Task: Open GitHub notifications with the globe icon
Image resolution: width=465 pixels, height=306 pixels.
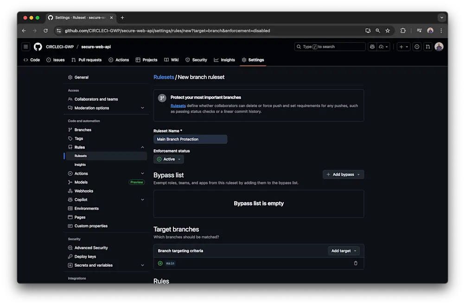Action: coord(417,47)
